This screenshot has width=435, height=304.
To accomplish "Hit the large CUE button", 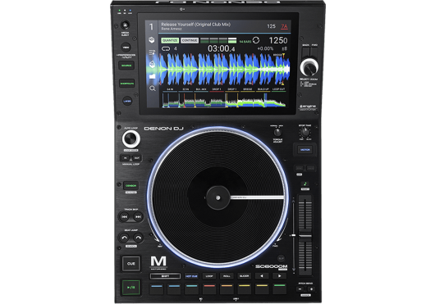I will tap(131, 264).
